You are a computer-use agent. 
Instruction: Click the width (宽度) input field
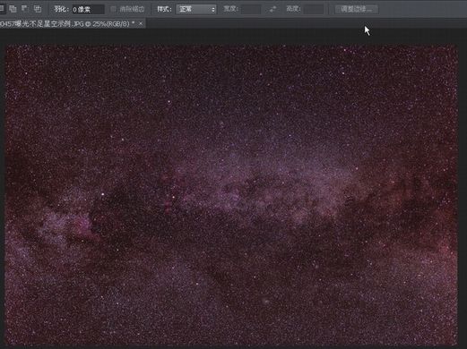click(251, 9)
